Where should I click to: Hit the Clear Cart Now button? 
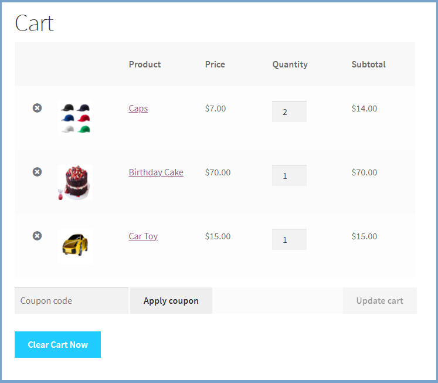57,344
